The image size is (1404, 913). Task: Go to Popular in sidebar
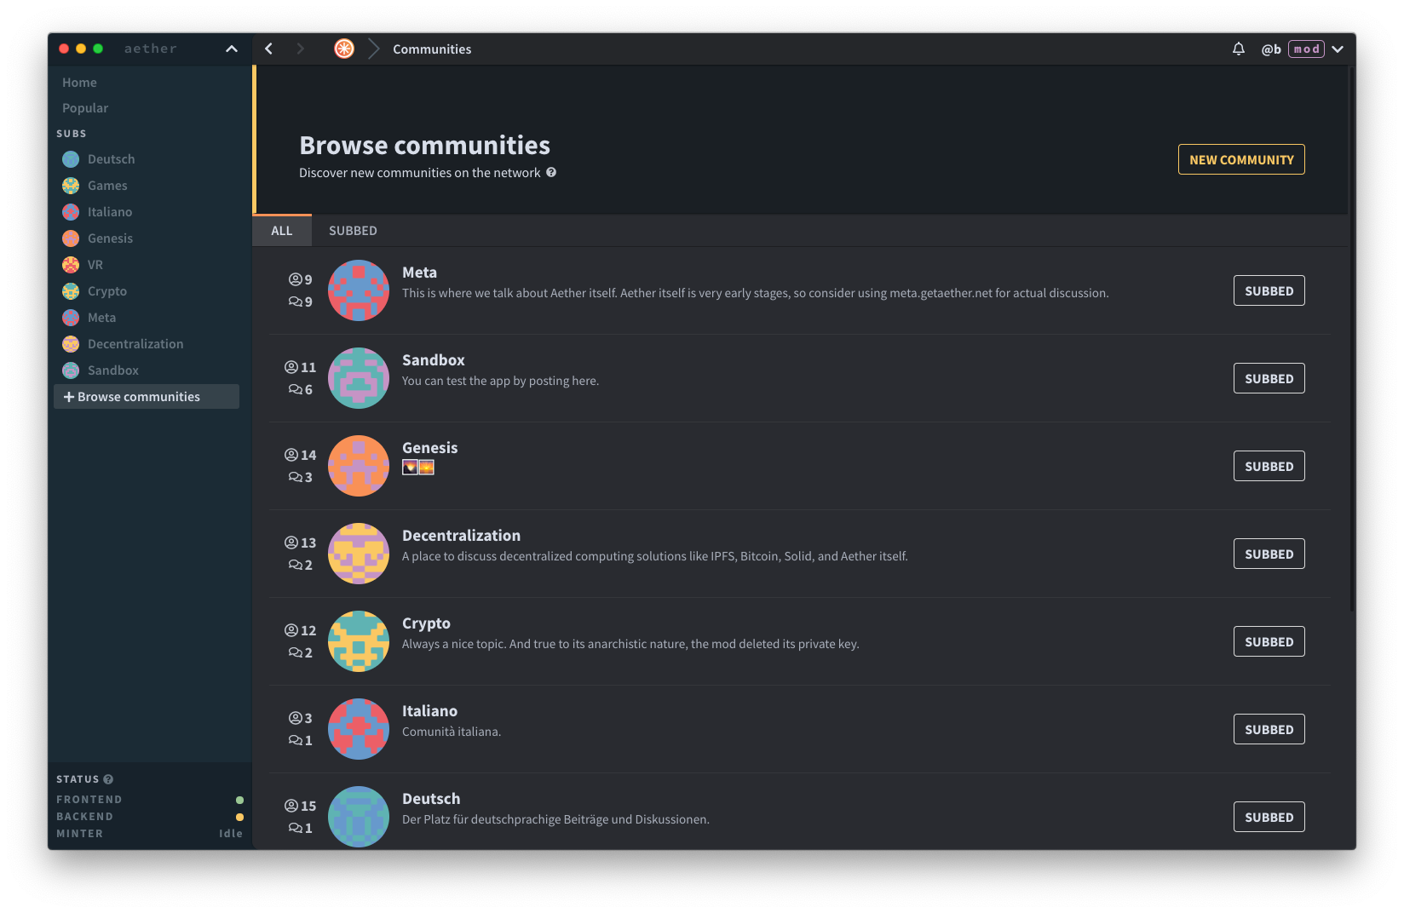85,108
